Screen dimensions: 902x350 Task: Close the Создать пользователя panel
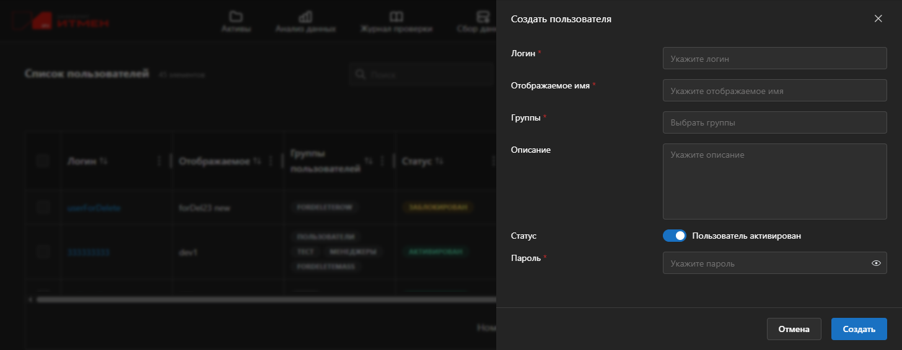coord(878,19)
